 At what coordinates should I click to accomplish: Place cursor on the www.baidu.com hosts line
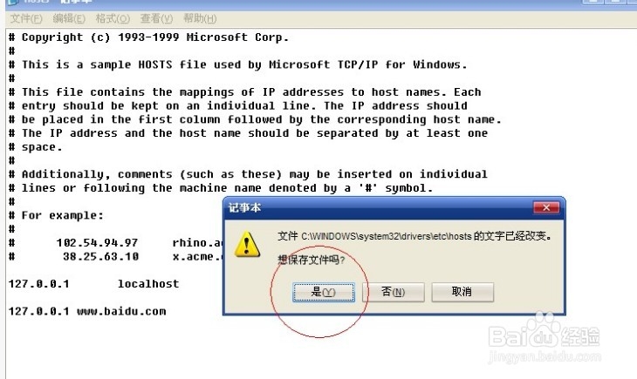tap(87, 311)
